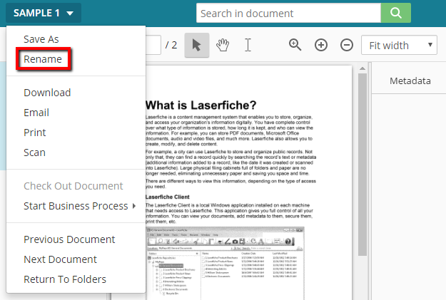
Task: Click the green search magnifier button
Action: coord(395,13)
